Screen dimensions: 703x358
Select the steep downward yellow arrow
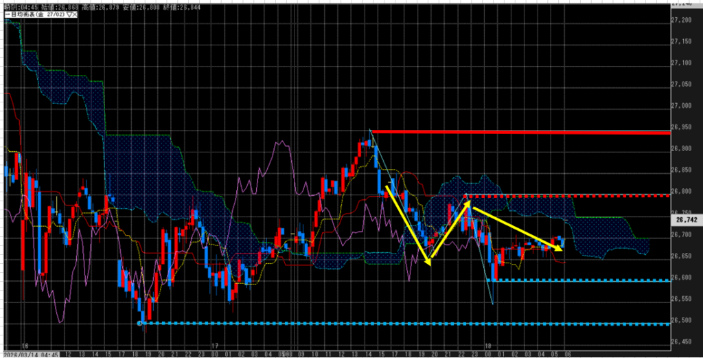(x=408, y=223)
